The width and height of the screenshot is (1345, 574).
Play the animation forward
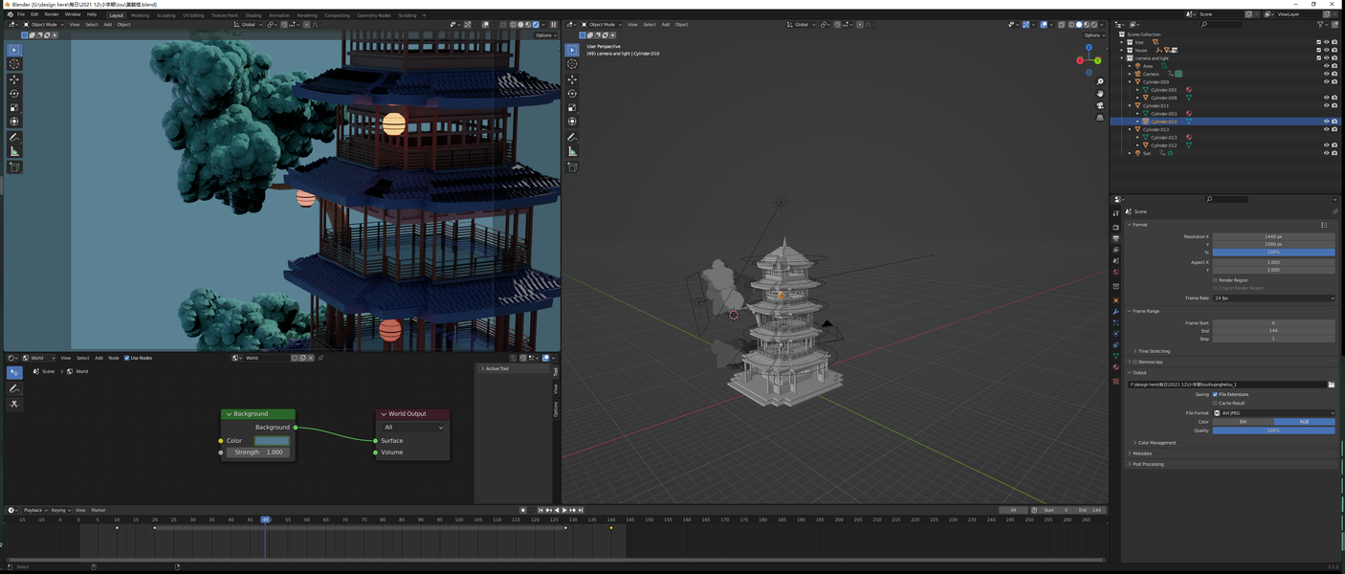(564, 510)
